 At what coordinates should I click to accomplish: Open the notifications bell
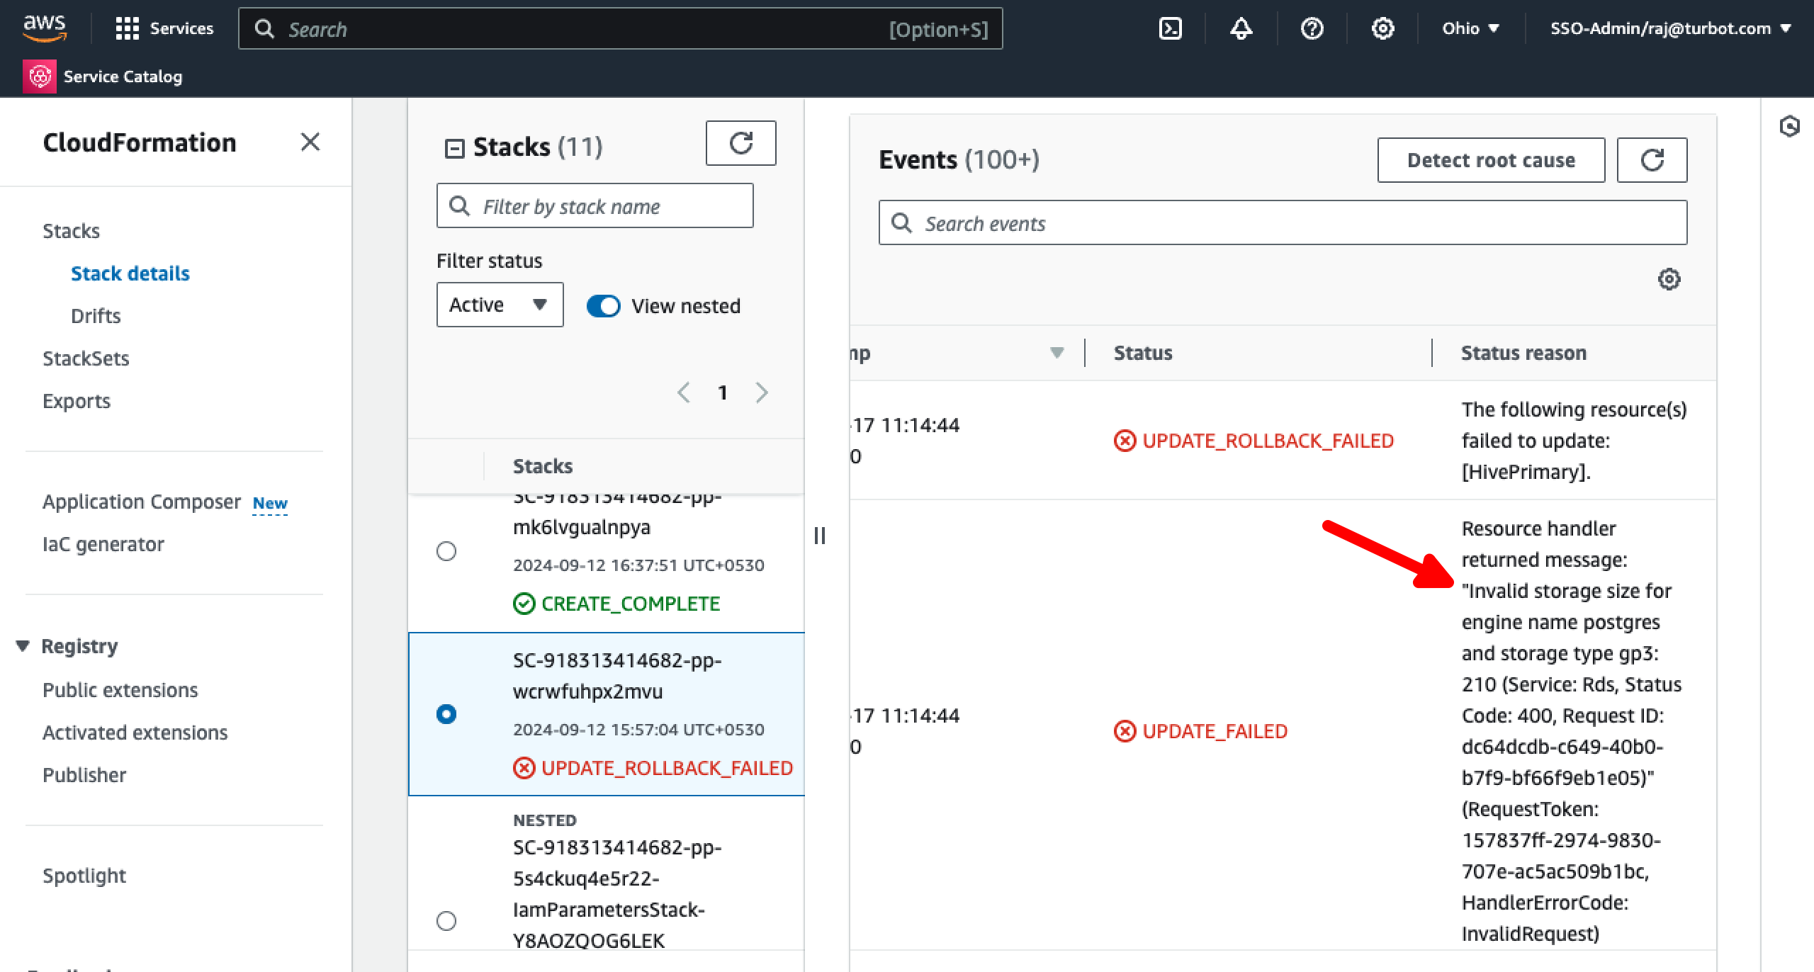(1241, 28)
